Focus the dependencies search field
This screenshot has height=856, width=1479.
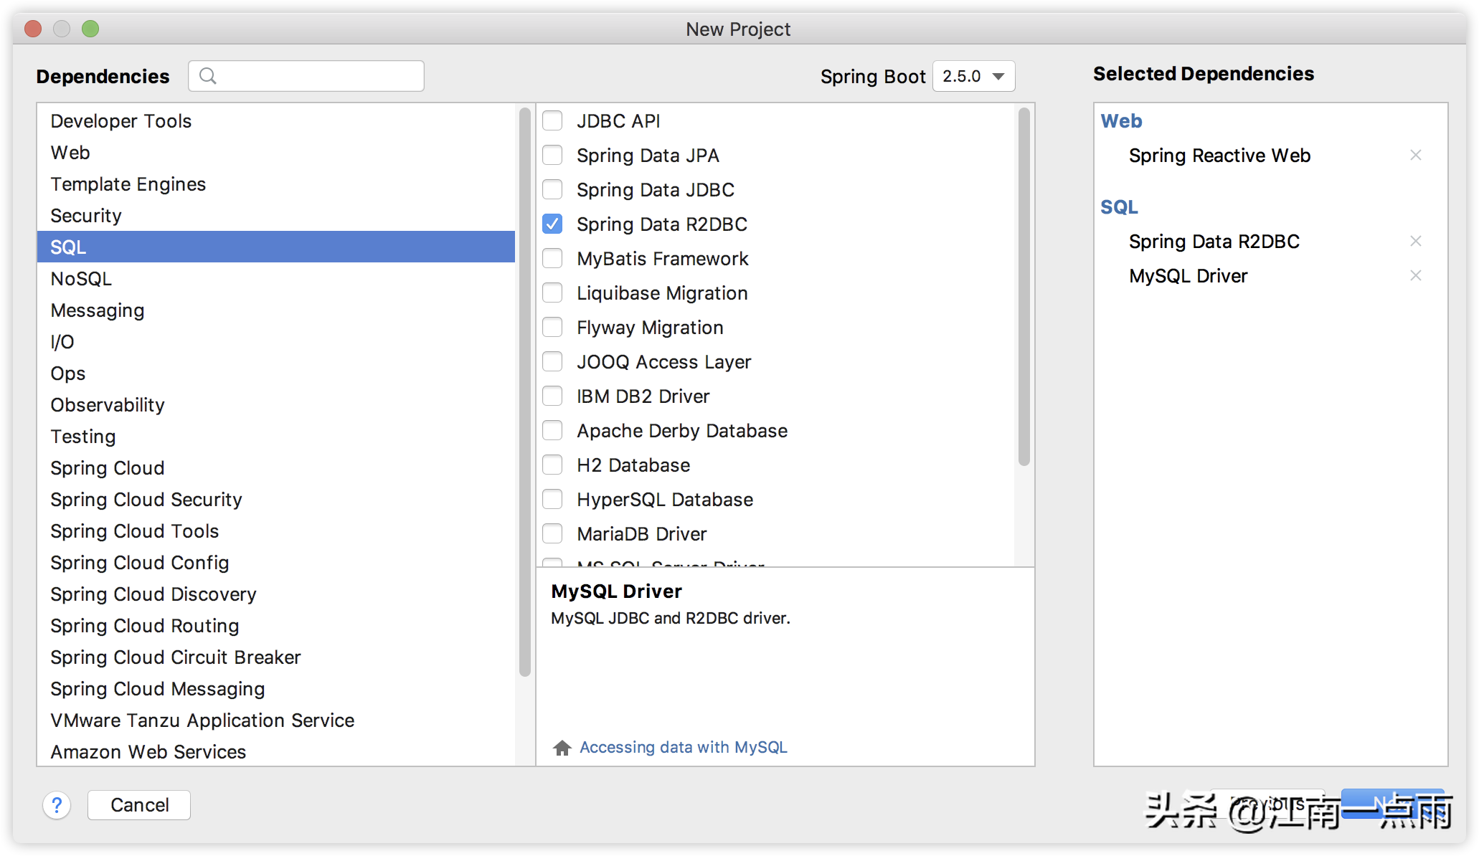tap(306, 76)
